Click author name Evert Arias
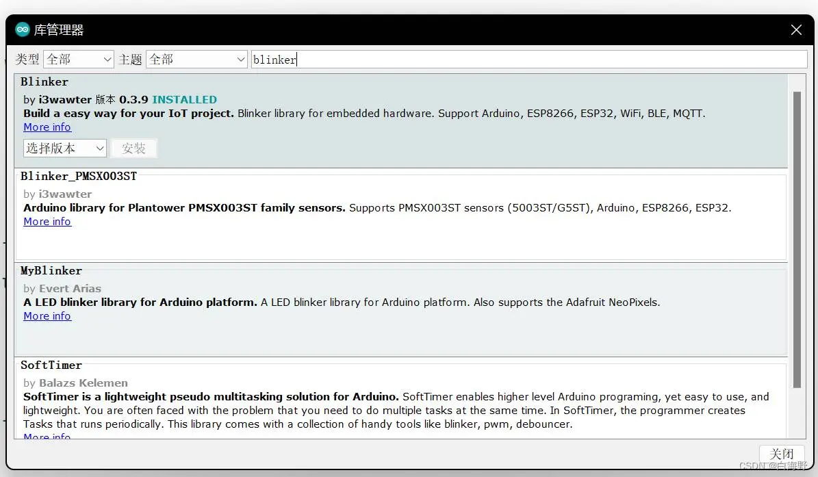This screenshot has height=477, width=818. click(70, 288)
